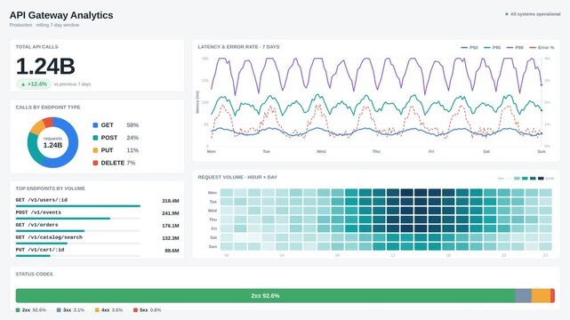Click the "API Gateway Analytics" title

click(61, 15)
